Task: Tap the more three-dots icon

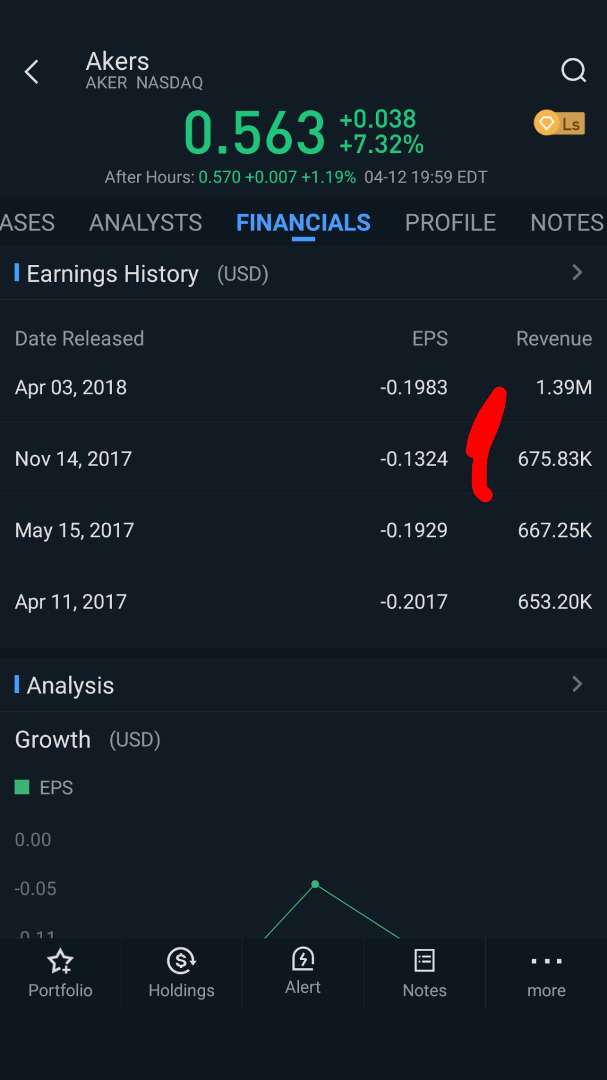Action: point(546,961)
